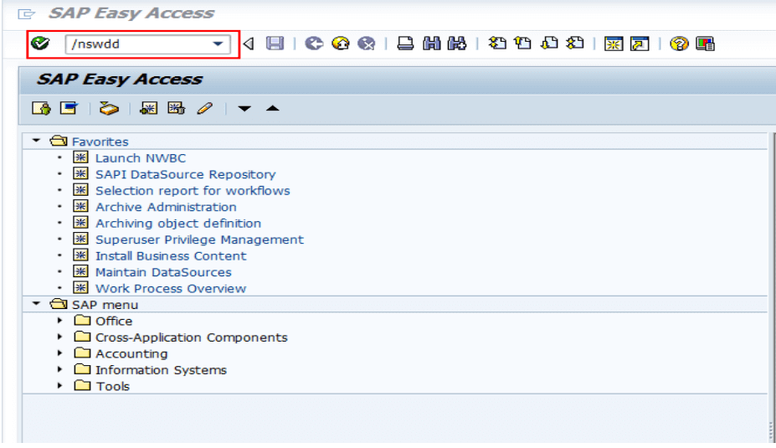The image size is (776, 448).
Task: Click the Find binoculars icon
Action: point(432,44)
